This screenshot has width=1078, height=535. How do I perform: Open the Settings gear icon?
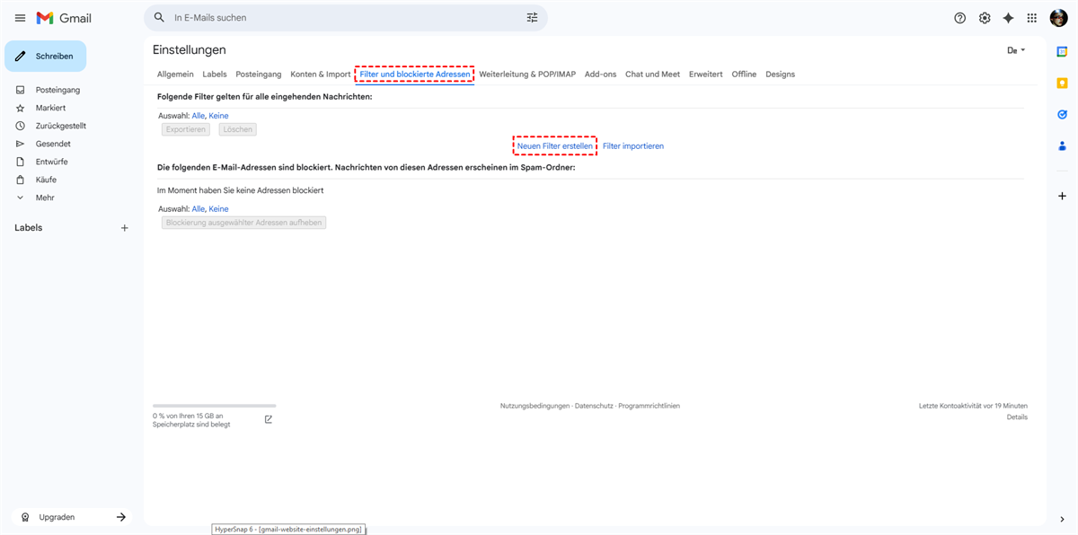(x=985, y=18)
